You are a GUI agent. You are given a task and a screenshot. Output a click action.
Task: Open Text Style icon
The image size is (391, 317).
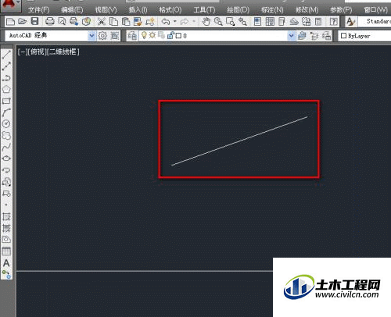pos(351,21)
